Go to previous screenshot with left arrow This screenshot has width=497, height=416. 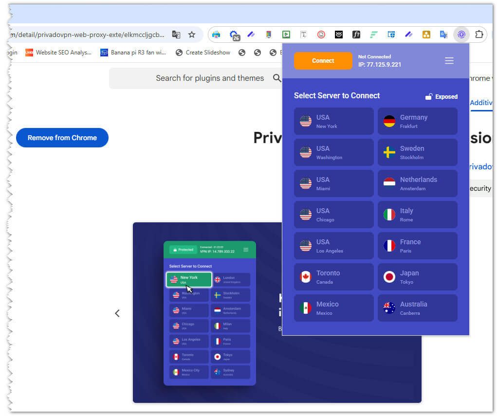tap(117, 313)
